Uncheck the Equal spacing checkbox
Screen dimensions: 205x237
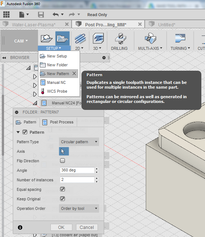point(62,189)
